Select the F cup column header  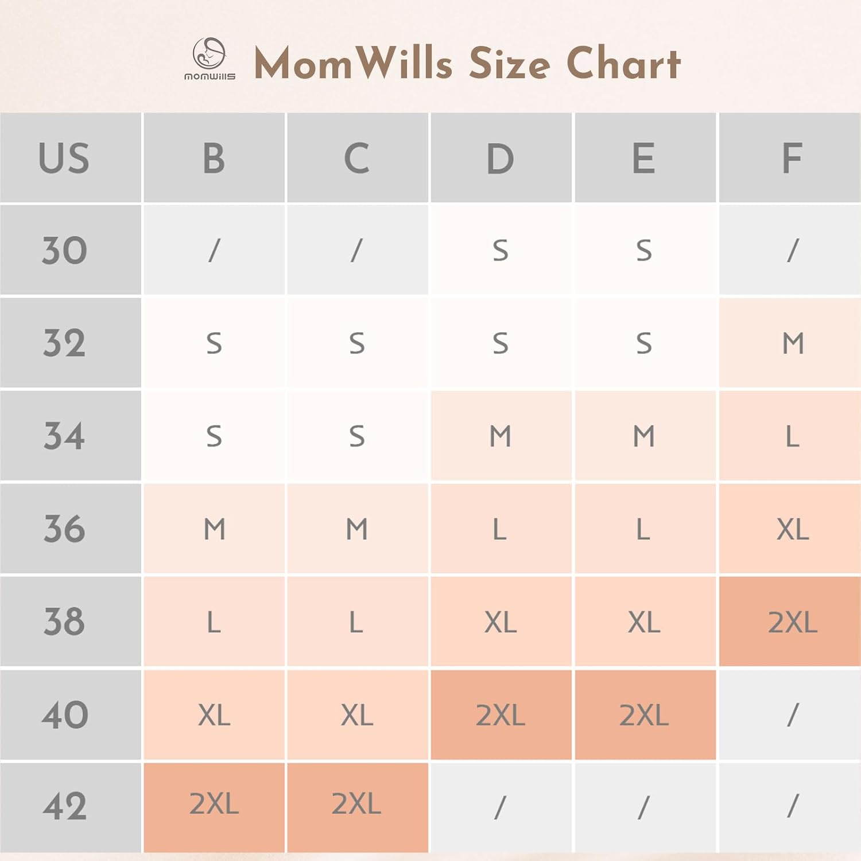[x=792, y=158]
